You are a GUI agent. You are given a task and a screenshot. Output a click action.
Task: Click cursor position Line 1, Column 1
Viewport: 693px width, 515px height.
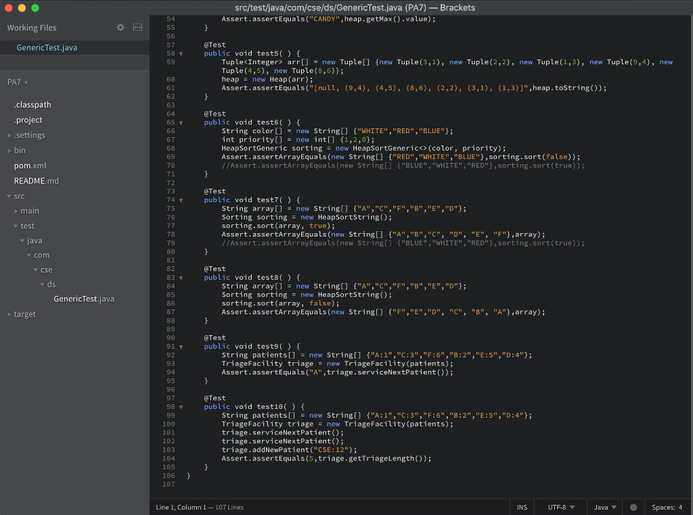point(181,508)
